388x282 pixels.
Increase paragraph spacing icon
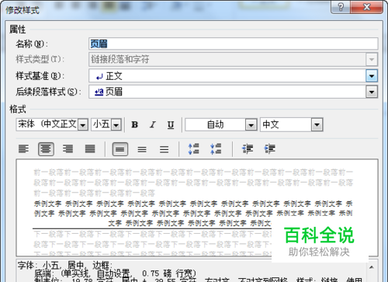[x=194, y=149]
